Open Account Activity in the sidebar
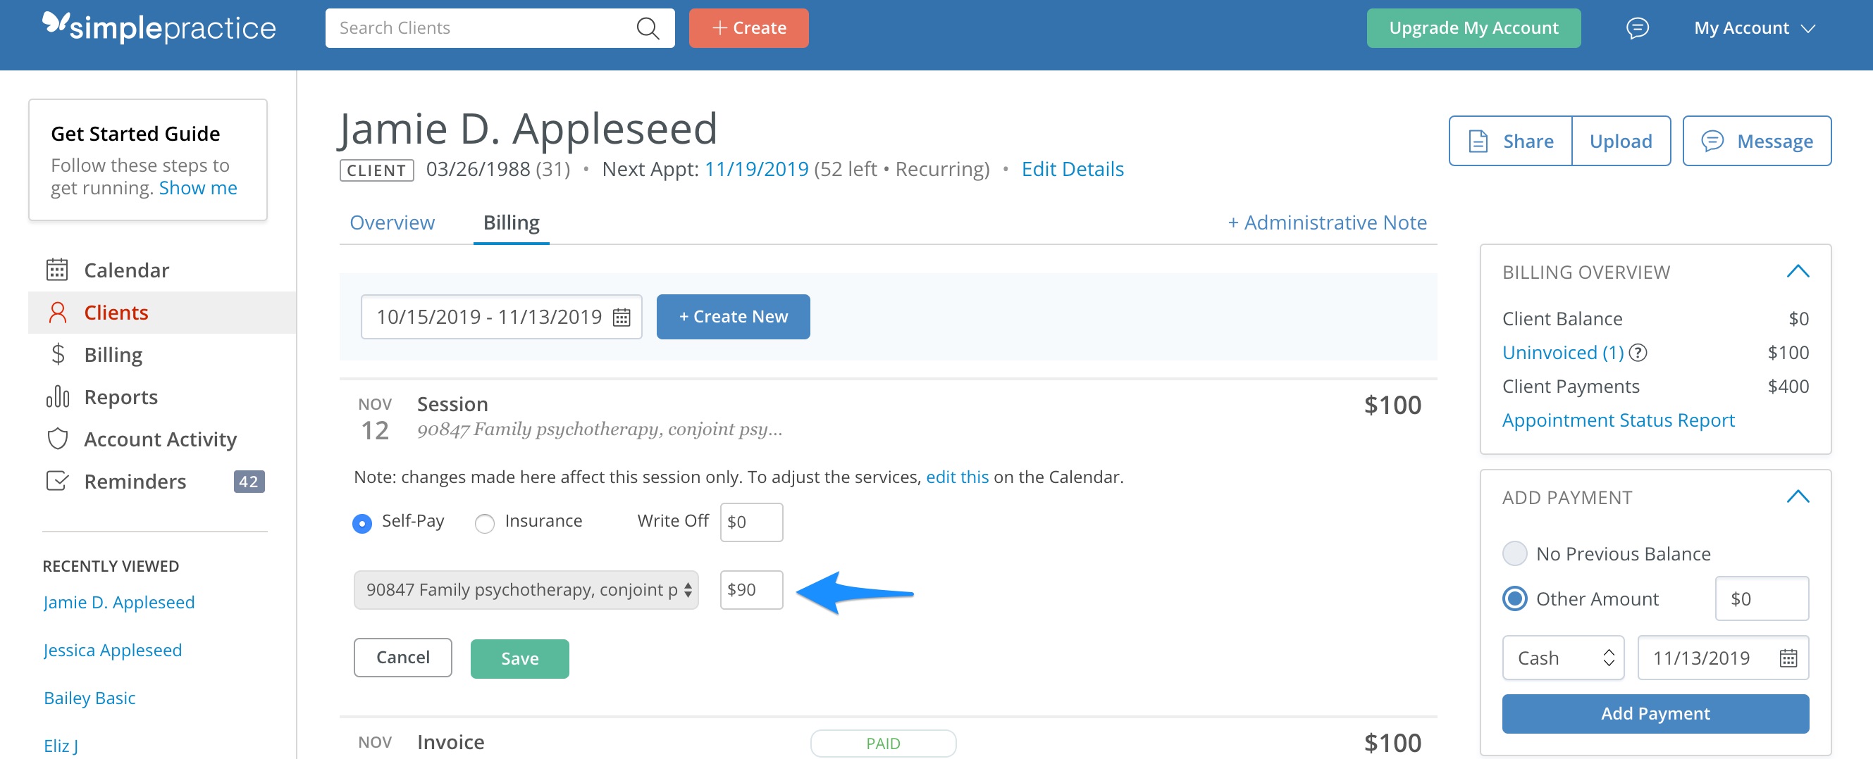The height and width of the screenshot is (759, 1873). pos(161,439)
